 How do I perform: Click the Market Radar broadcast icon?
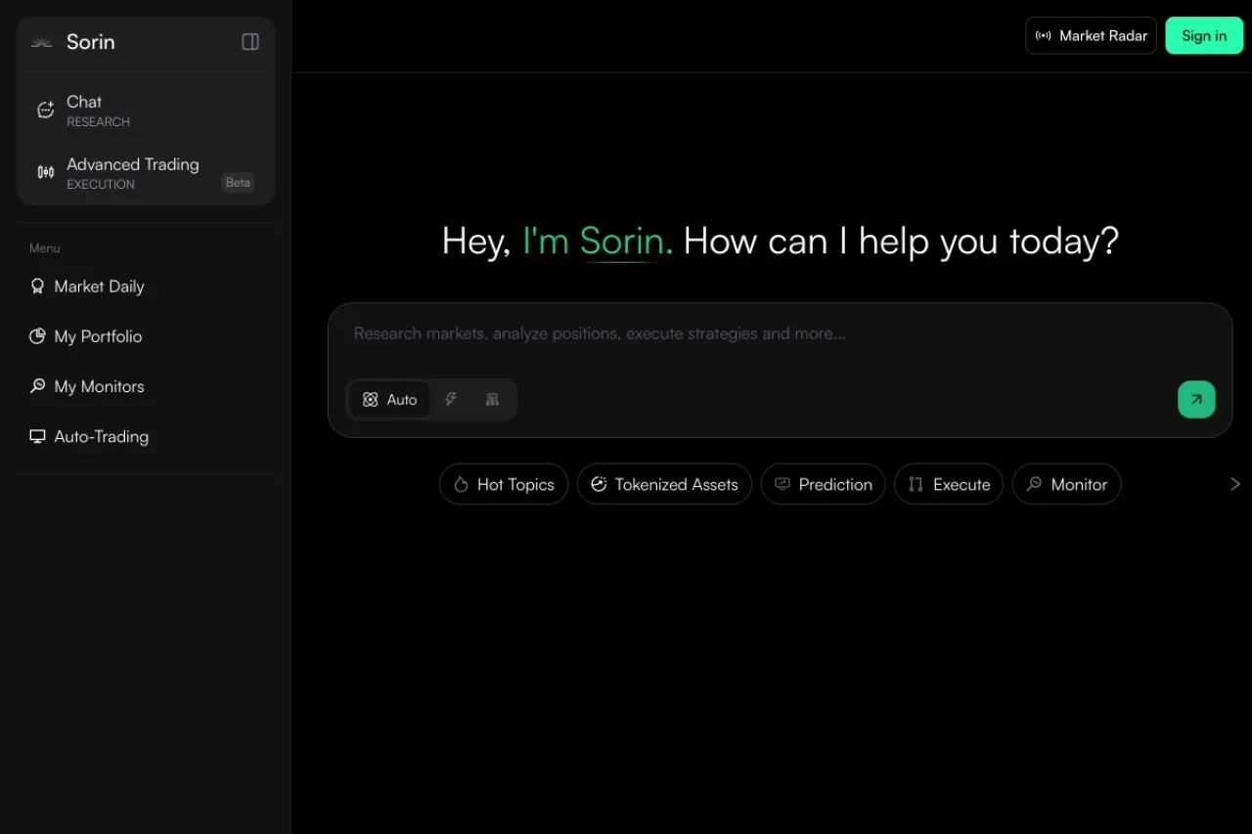coord(1044,35)
